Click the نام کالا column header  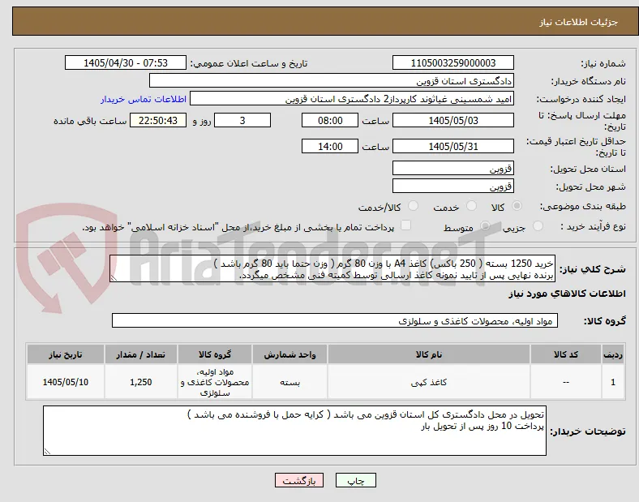point(429,354)
